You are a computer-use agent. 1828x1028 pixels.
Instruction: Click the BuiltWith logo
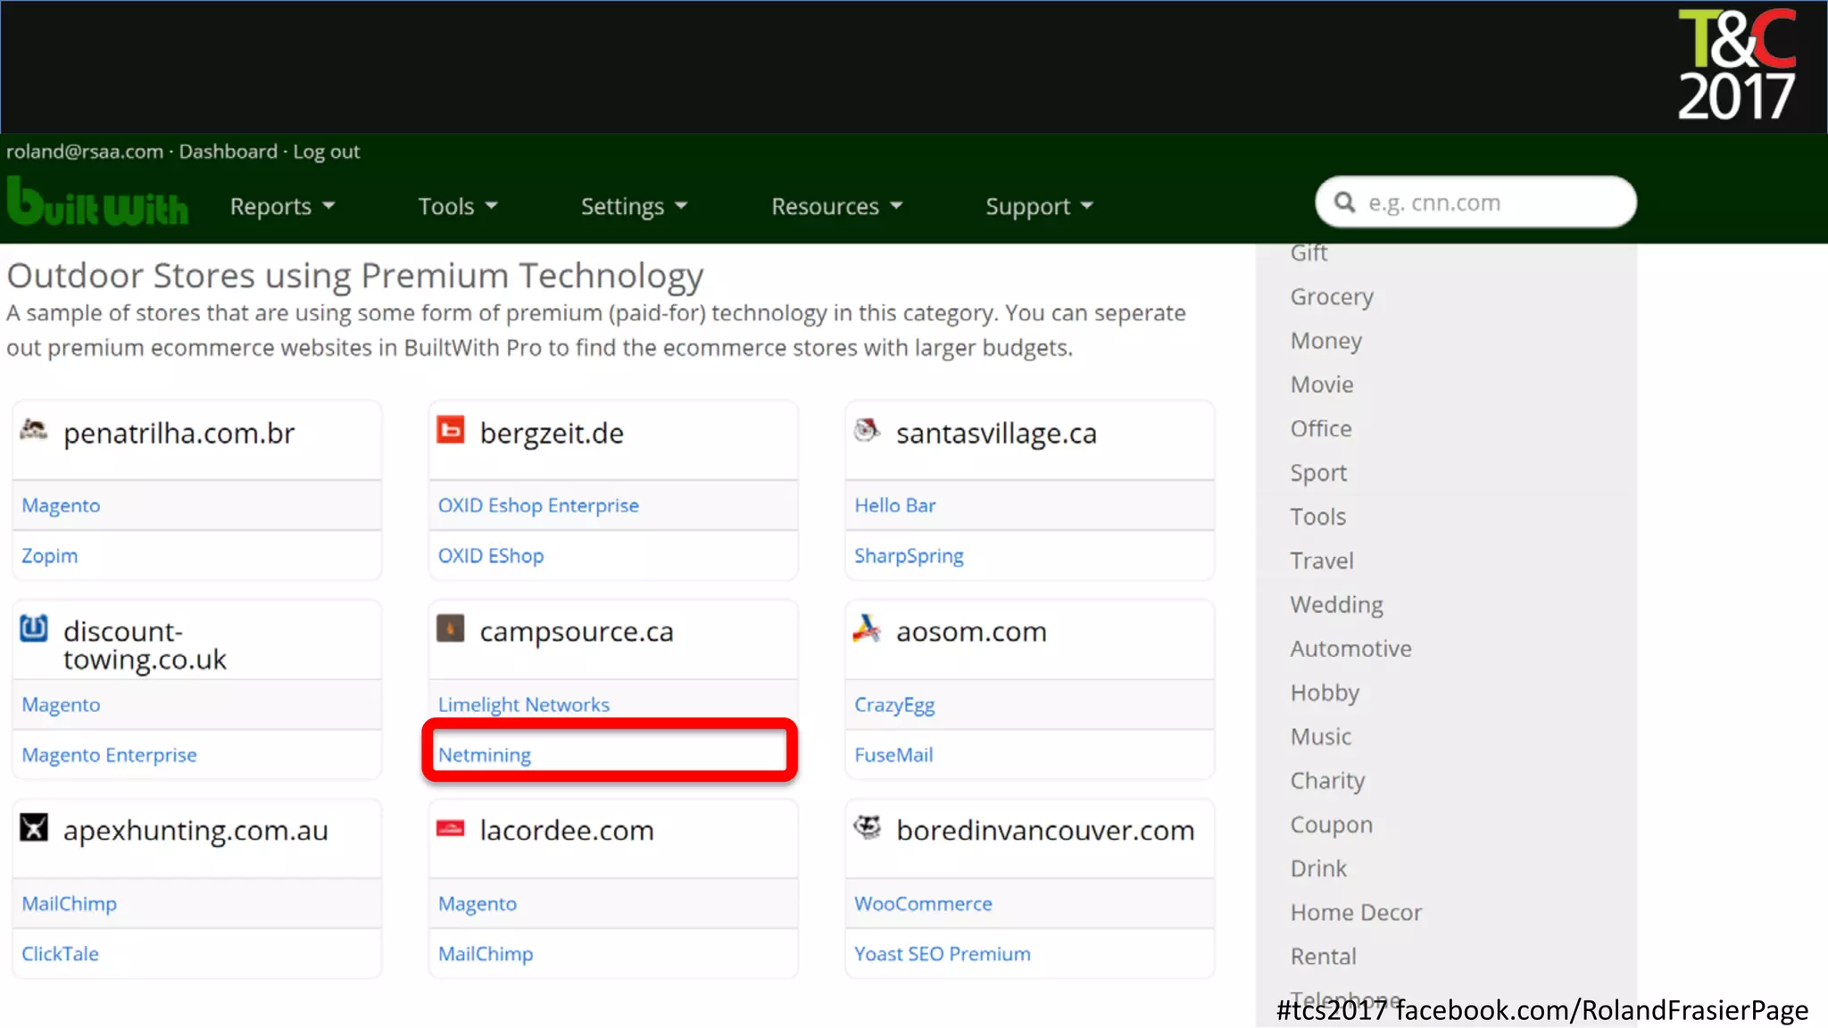click(x=97, y=202)
